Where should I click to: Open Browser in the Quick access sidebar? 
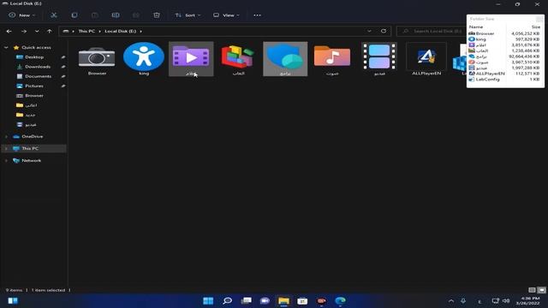(34, 95)
